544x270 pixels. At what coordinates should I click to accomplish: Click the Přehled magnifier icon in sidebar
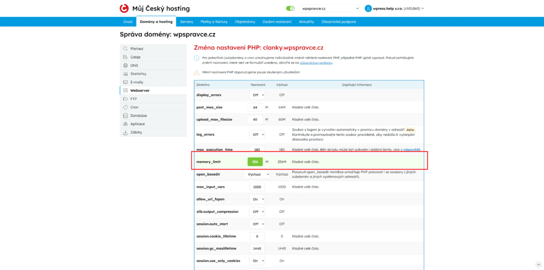coord(125,49)
